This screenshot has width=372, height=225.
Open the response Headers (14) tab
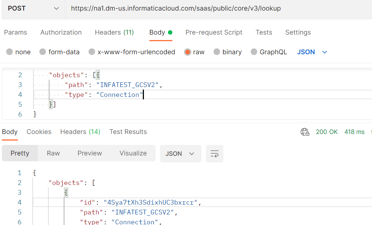coord(80,132)
